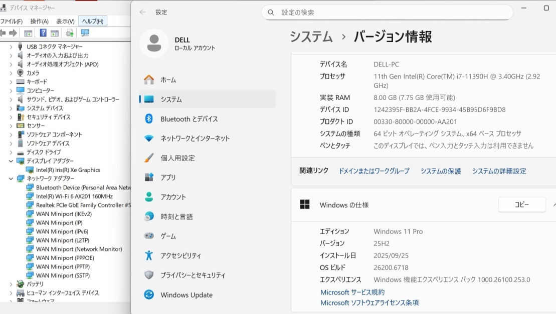The image size is (556, 314).
Task: Expand the バッテリ device category
Action: pyautogui.click(x=12, y=284)
